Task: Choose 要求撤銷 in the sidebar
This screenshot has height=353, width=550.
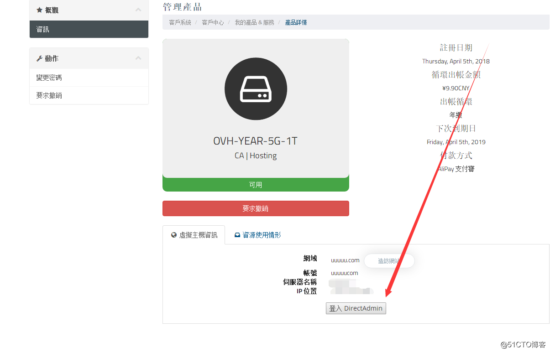Action: point(89,95)
